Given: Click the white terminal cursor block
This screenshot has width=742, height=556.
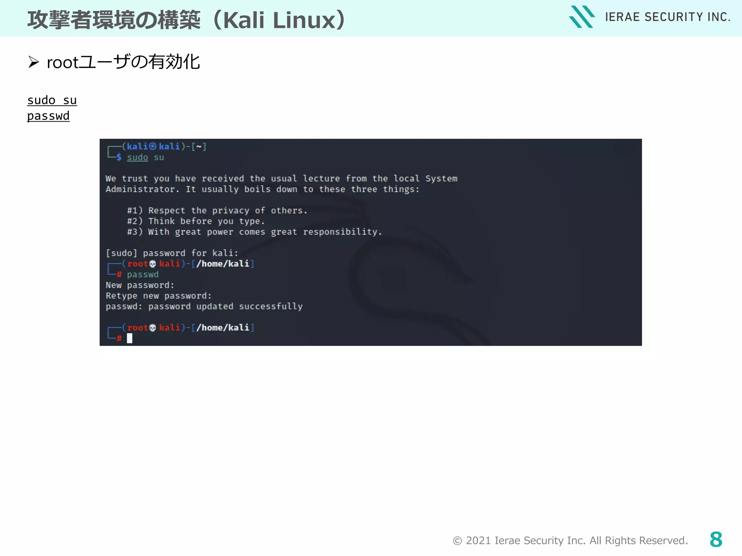Looking at the screenshot, I should pos(130,338).
